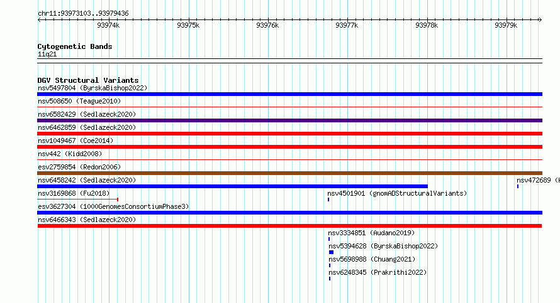Click the brown bar of esv2759854
This screenshot has width=560, height=303.
(289, 173)
